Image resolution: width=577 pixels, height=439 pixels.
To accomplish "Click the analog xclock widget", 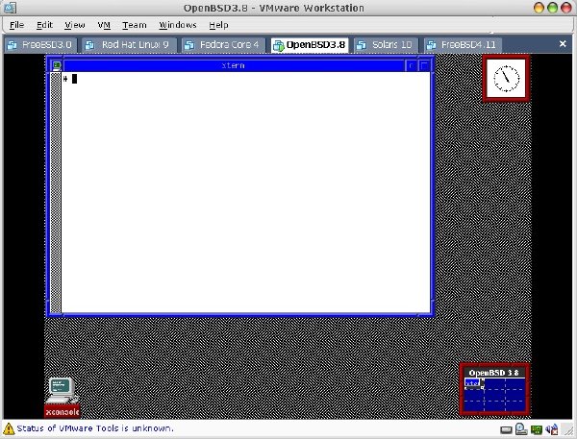I will pos(507,78).
